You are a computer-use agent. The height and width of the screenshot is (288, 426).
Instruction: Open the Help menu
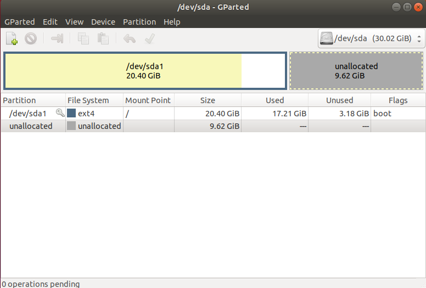point(172,22)
